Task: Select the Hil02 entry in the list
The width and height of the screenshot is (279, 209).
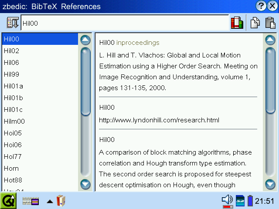Action: (x=12, y=51)
